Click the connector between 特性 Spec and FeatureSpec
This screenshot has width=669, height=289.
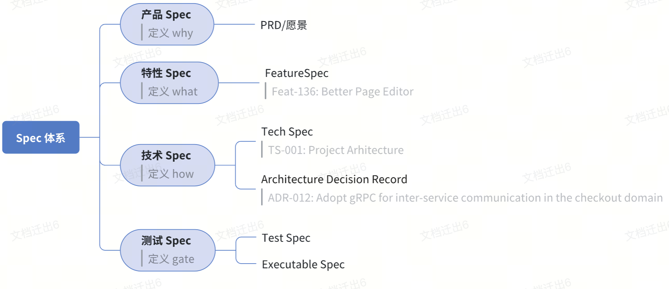(239, 83)
